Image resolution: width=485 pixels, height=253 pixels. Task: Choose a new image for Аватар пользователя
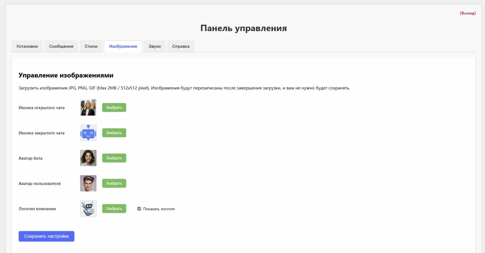[114, 183]
